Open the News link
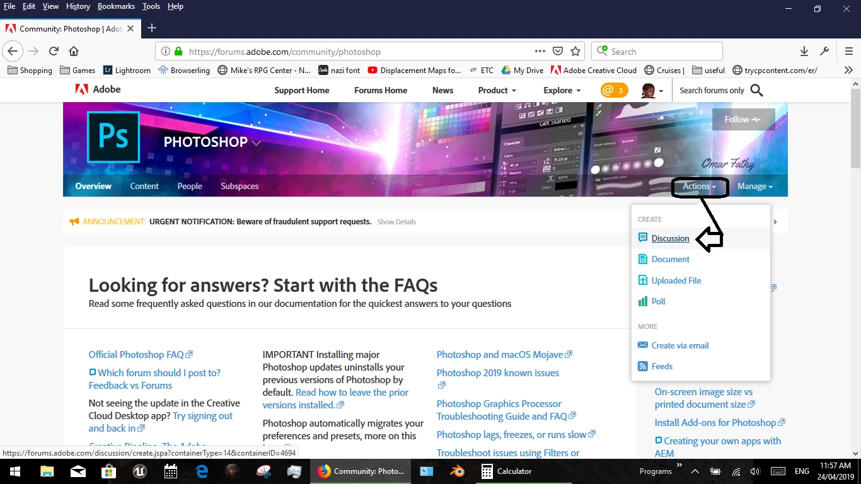The image size is (861, 484). [442, 90]
